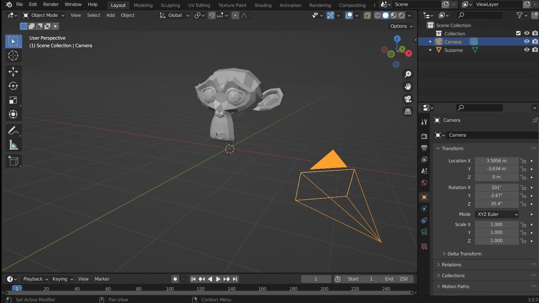Activate the Measure tool
The height and width of the screenshot is (303, 539).
13,145
